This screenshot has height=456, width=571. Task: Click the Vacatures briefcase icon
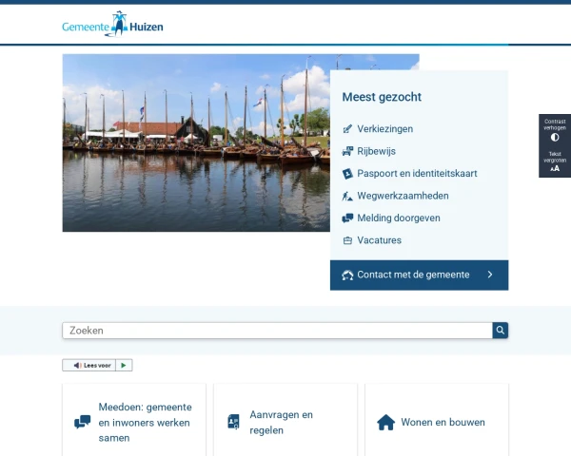pyautogui.click(x=347, y=240)
